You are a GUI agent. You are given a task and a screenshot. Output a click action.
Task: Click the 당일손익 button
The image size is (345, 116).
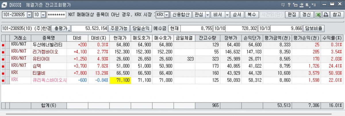(x=141, y=28)
